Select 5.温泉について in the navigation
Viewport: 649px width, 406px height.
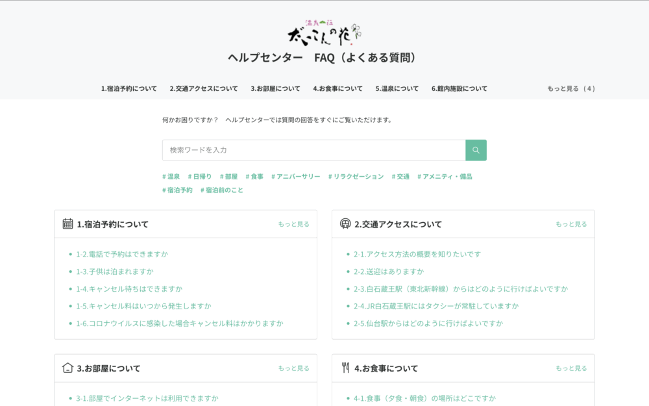[x=395, y=88]
